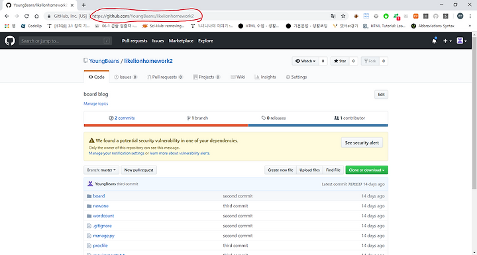Open the YoungBeans owner link
This screenshot has width=477, height=255.
click(x=104, y=61)
